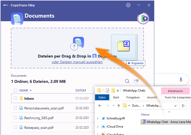Click the Schnellzugriff star icon
Viewport: 191px width, 135px height.
(103, 118)
